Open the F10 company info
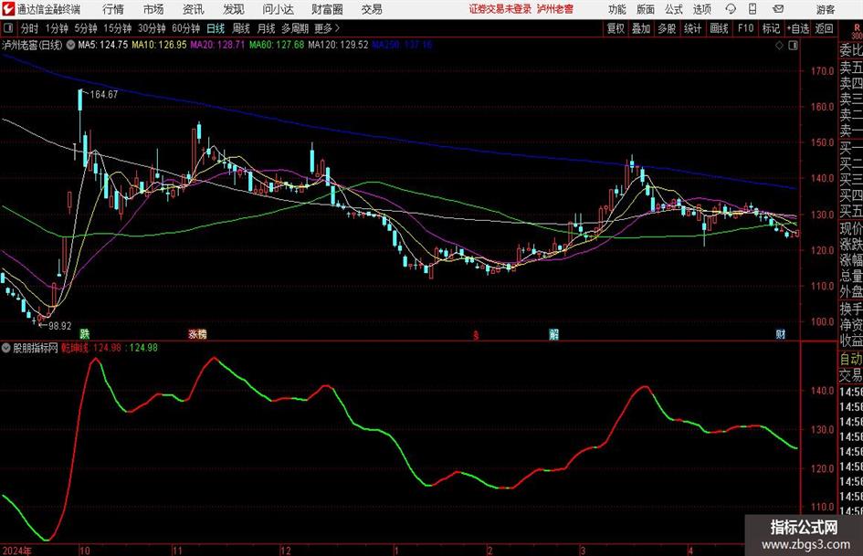The width and height of the screenshot is (863, 556). point(745,28)
